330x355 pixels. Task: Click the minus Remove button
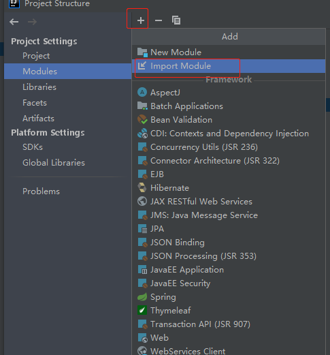[159, 20]
